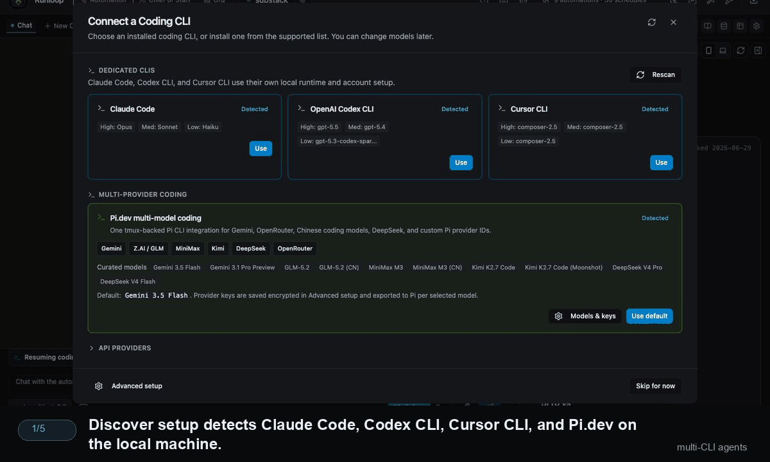This screenshot has height=462, width=770.
Task: Expand the API Providers section
Action: tap(119, 348)
